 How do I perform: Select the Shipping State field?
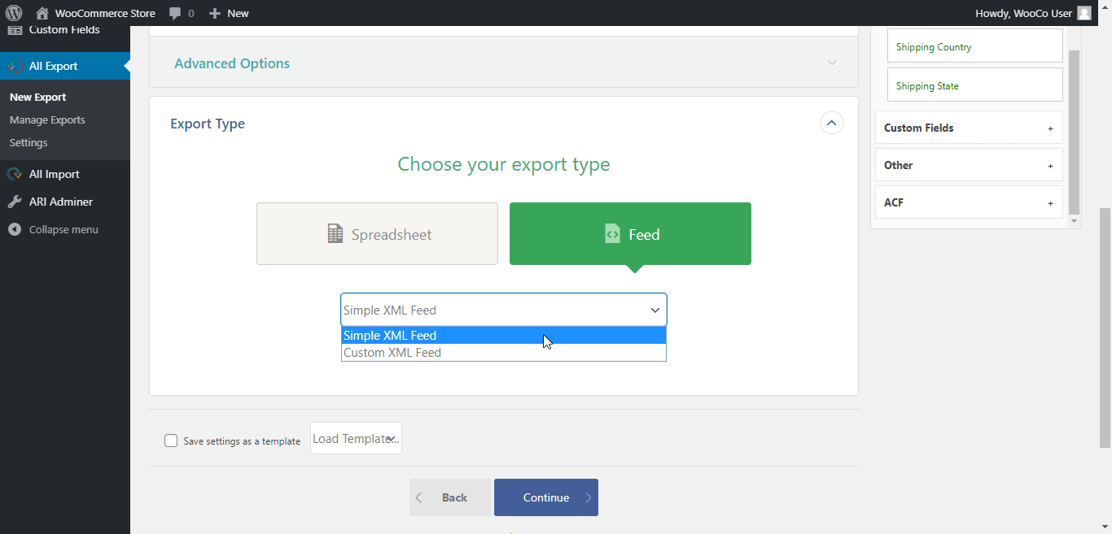pos(974,85)
